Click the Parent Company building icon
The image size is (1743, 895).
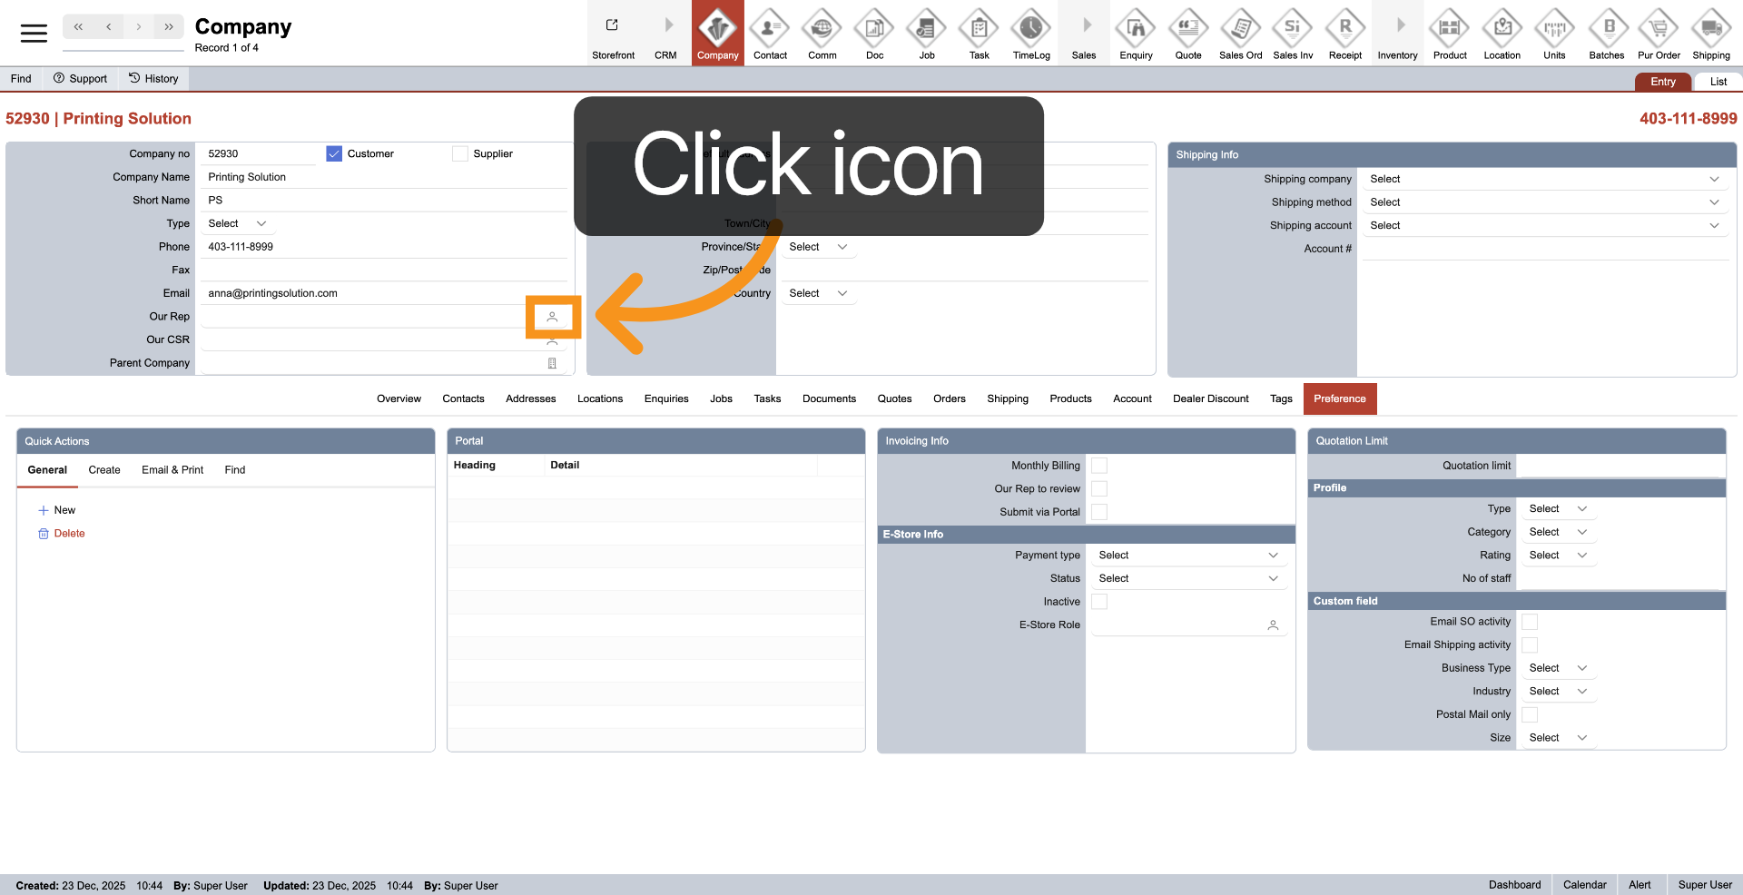point(552,363)
